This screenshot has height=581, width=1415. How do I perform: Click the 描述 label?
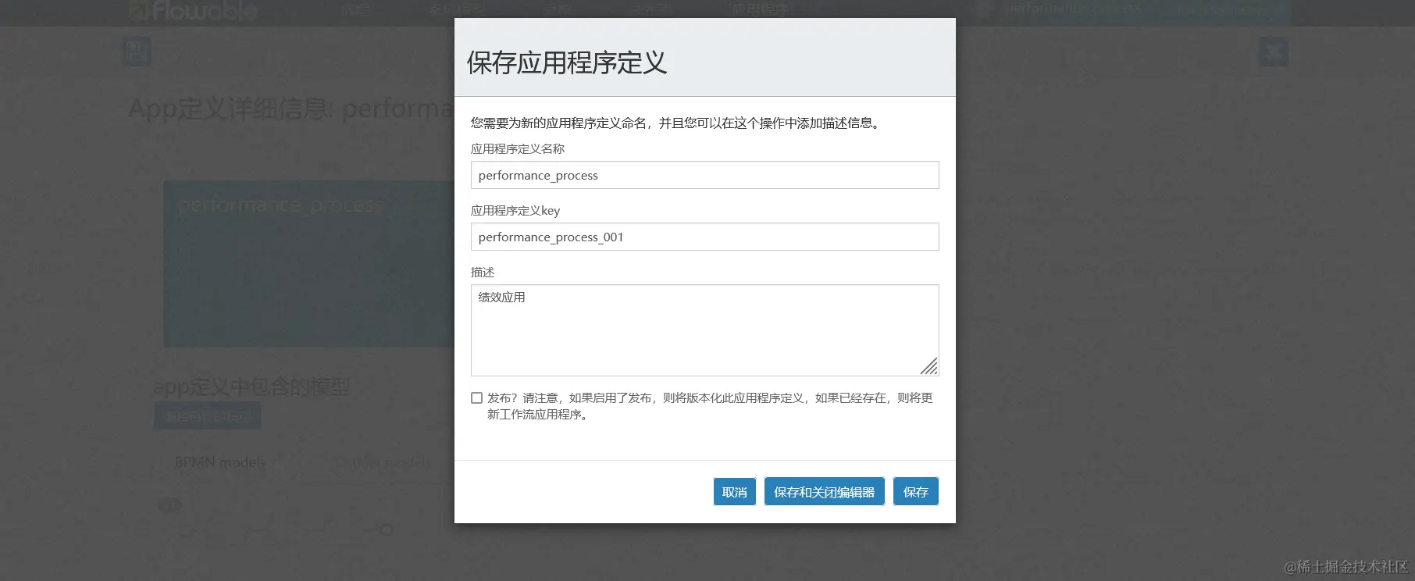[x=483, y=272]
